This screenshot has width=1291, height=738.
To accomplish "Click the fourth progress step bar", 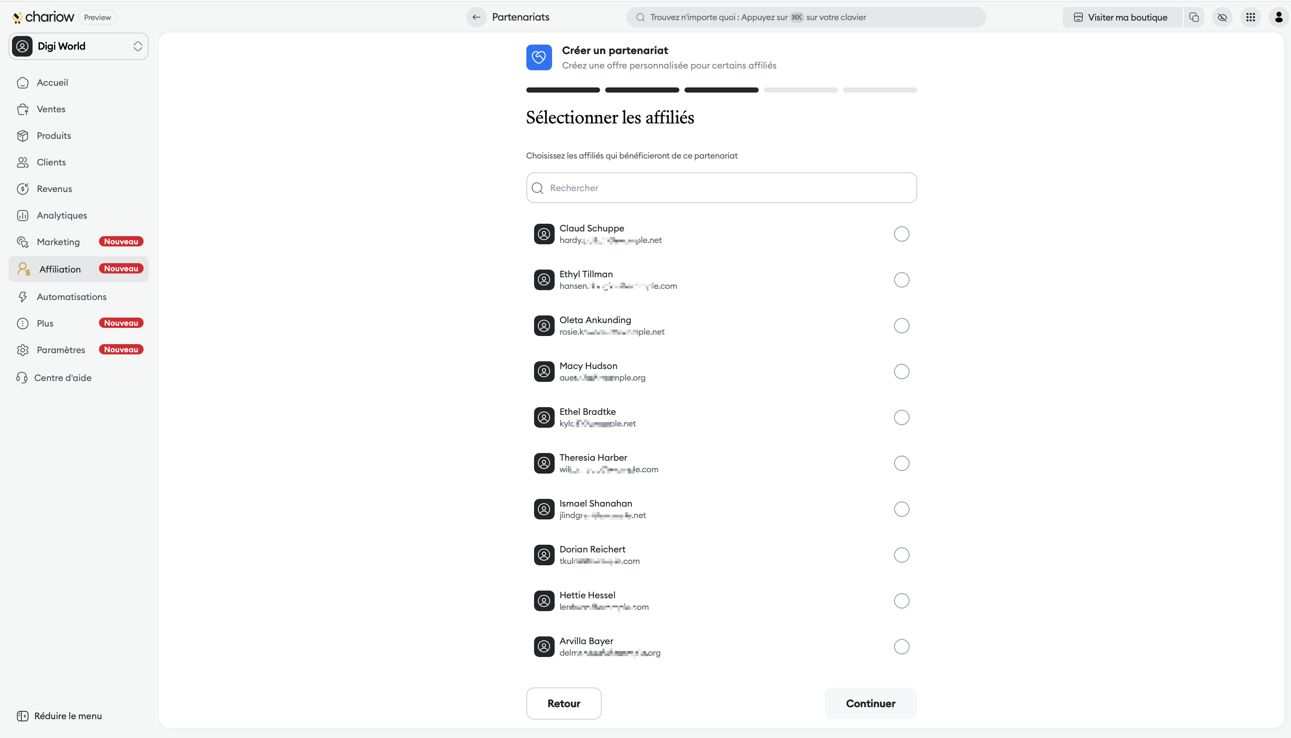I will click(x=800, y=90).
